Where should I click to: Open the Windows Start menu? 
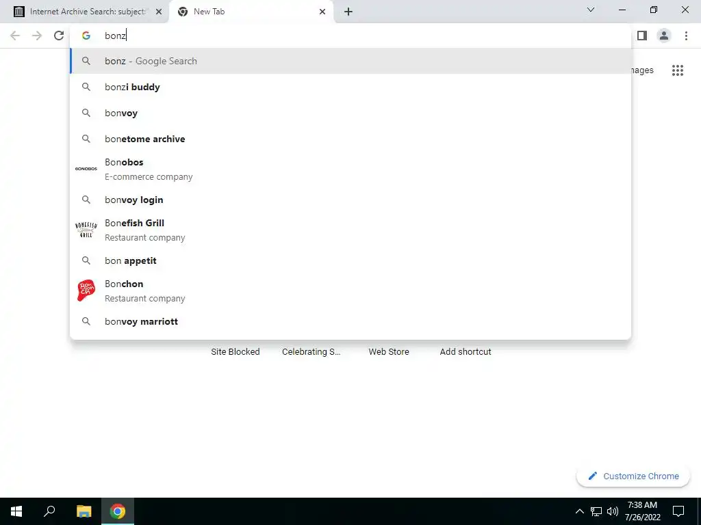point(16,511)
